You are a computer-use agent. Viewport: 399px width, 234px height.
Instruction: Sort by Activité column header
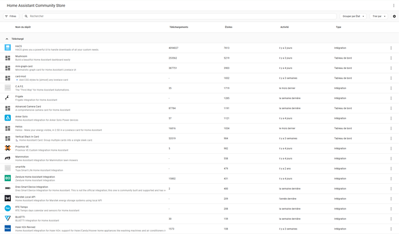pos(285,27)
